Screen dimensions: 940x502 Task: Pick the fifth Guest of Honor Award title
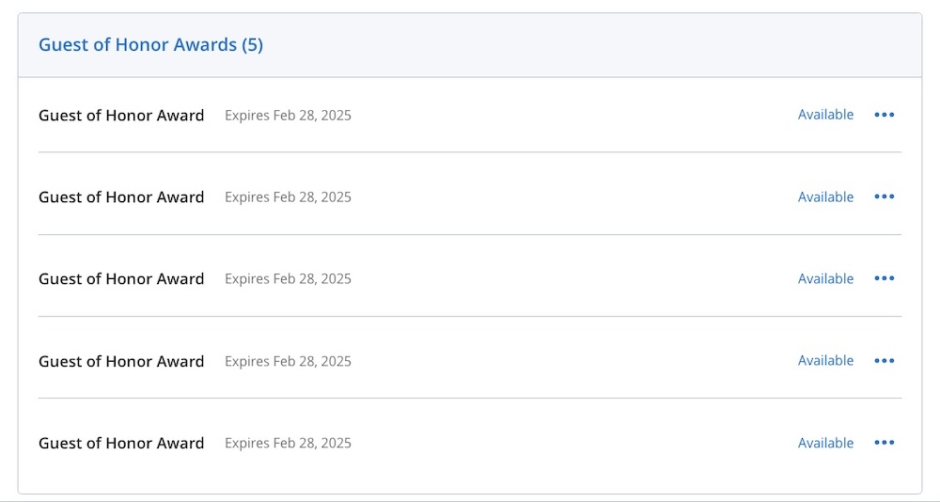tap(121, 443)
